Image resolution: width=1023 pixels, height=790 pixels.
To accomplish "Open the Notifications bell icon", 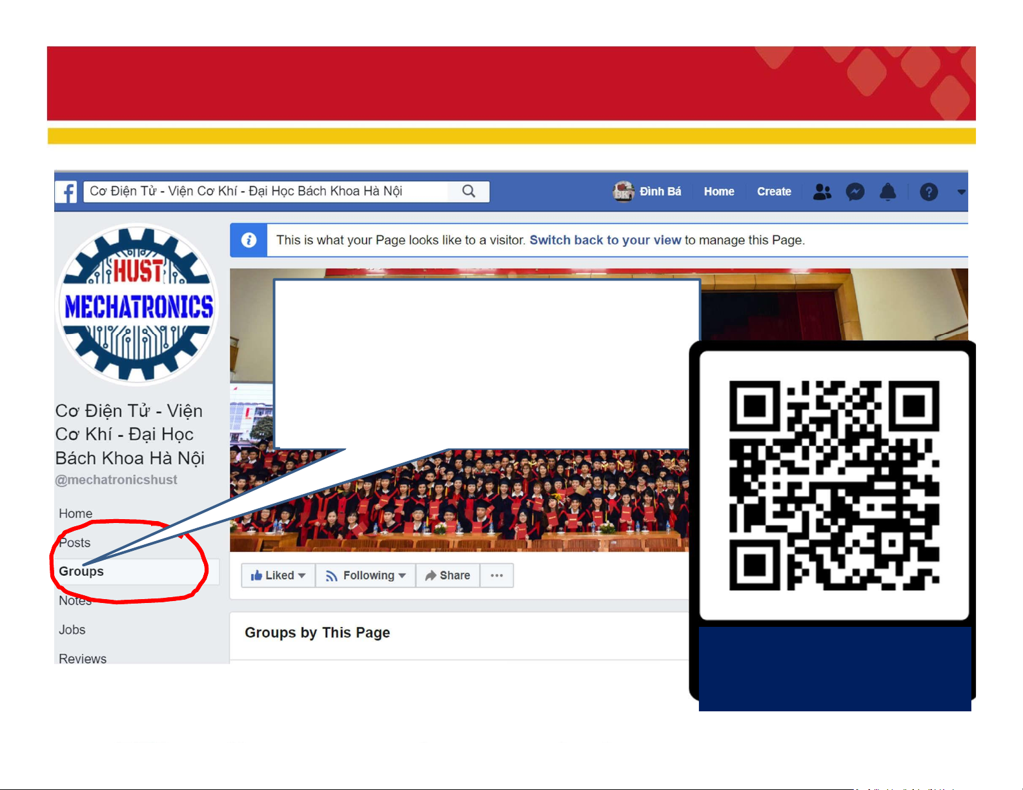I will (888, 192).
